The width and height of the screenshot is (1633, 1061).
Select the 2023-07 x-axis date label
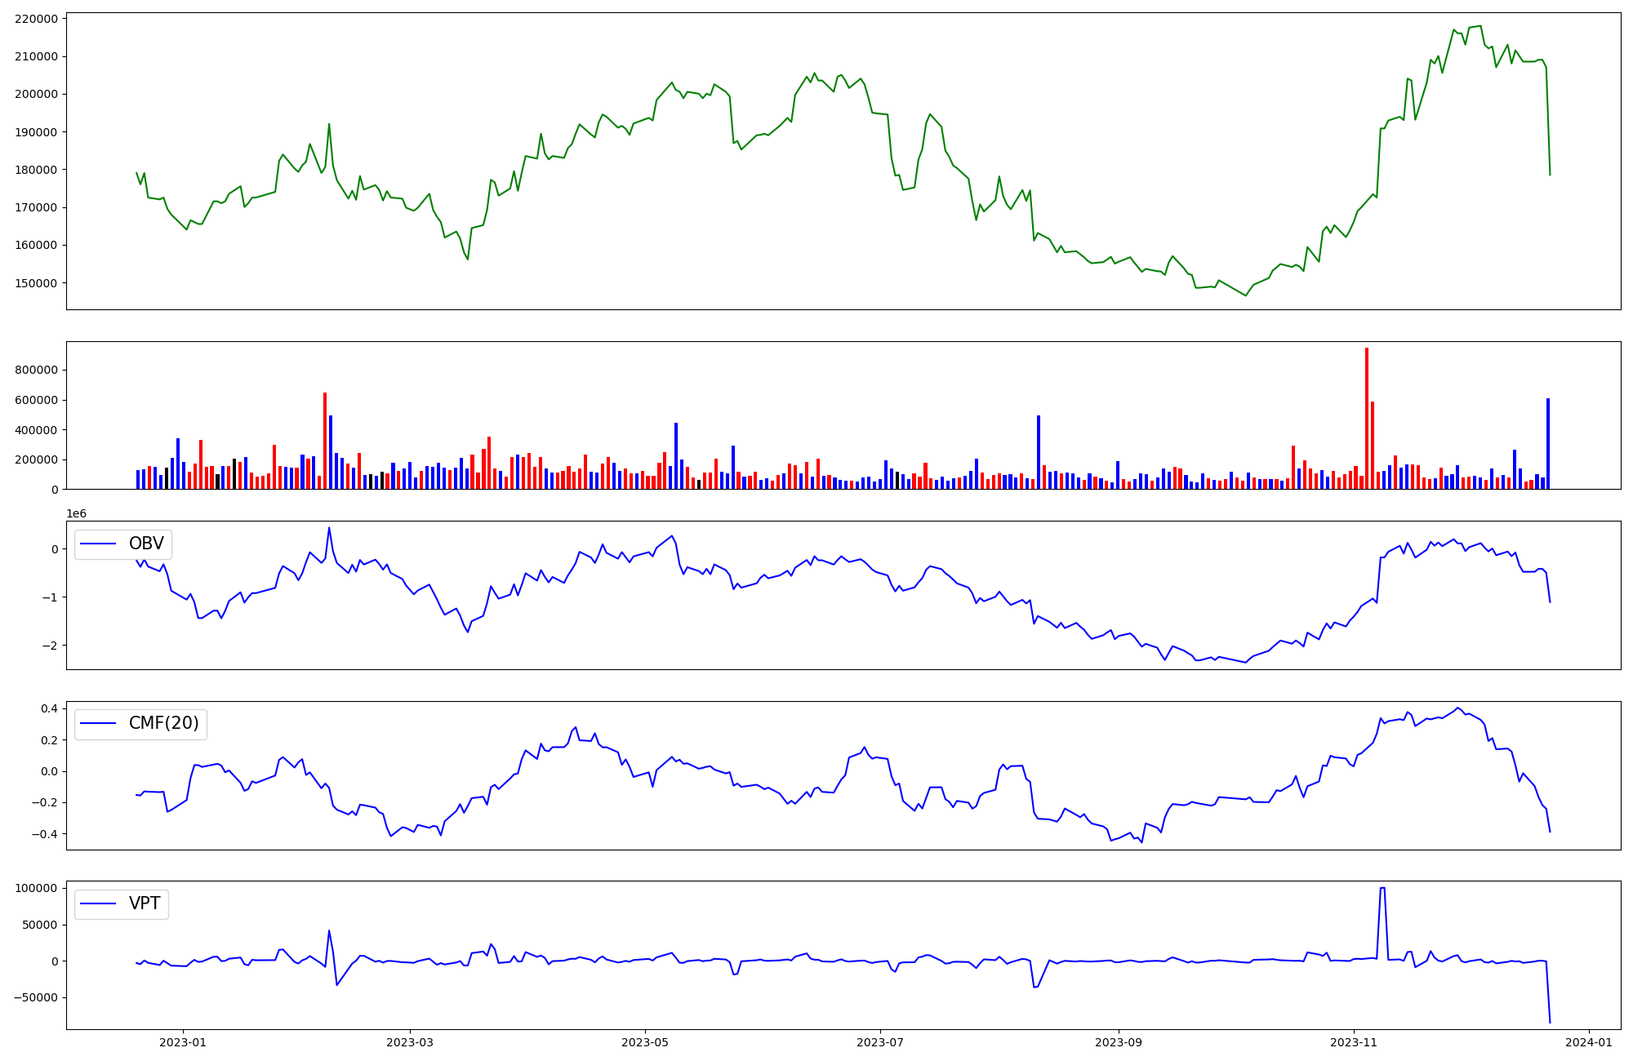(x=880, y=1042)
